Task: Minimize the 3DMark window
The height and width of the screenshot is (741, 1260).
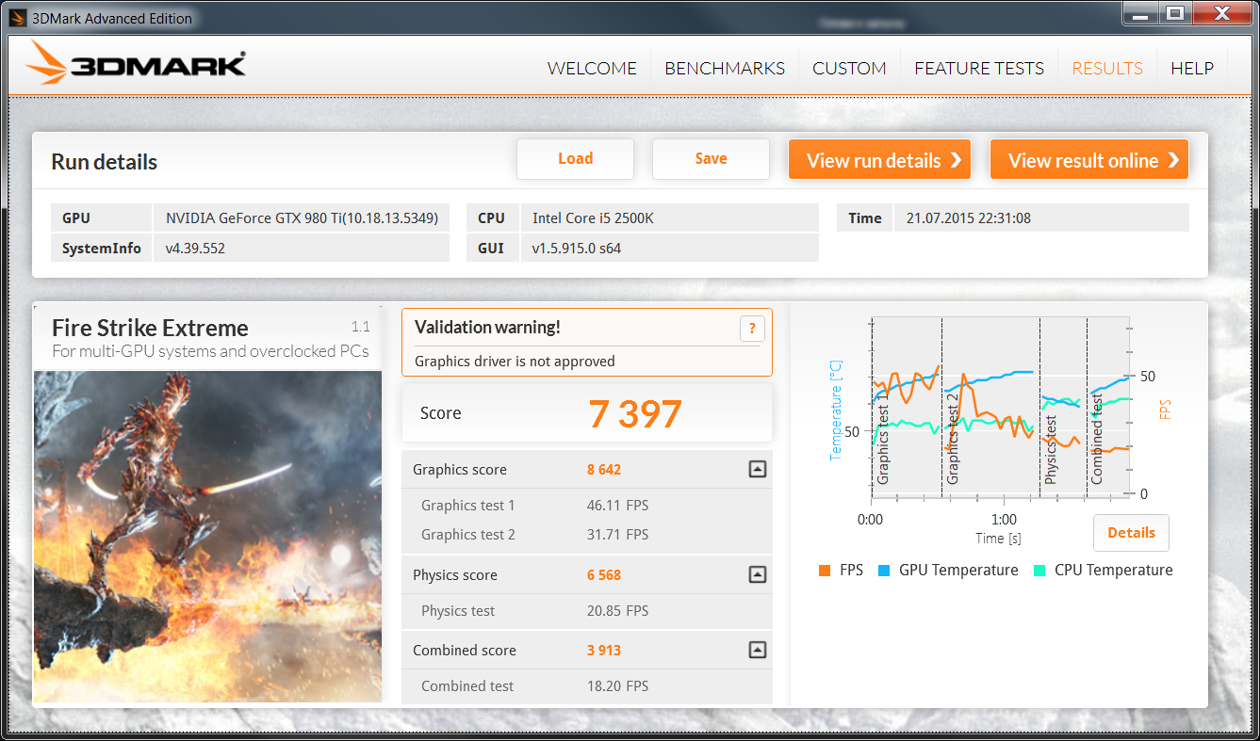Action: [1141, 13]
